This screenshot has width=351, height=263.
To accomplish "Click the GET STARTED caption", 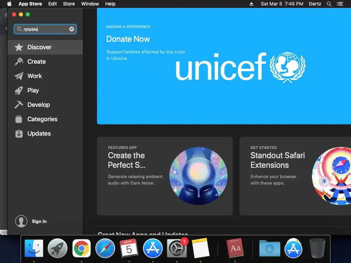I will click(x=264, y=148).
